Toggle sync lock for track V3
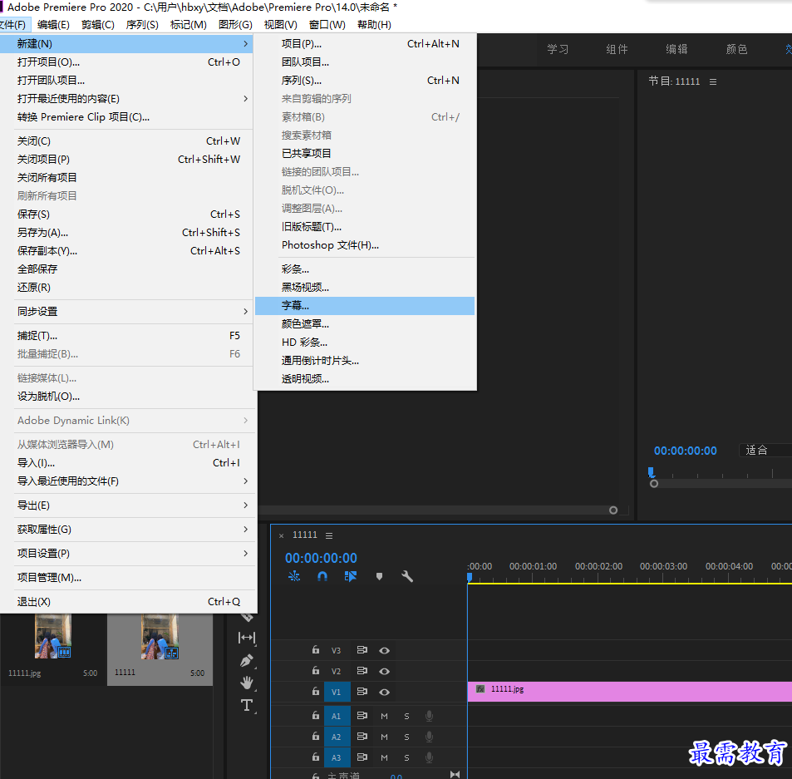 pos(362,650)
